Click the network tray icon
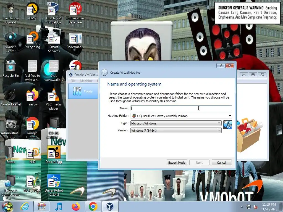This screenshot has height=212, width=283. point(248,207)
